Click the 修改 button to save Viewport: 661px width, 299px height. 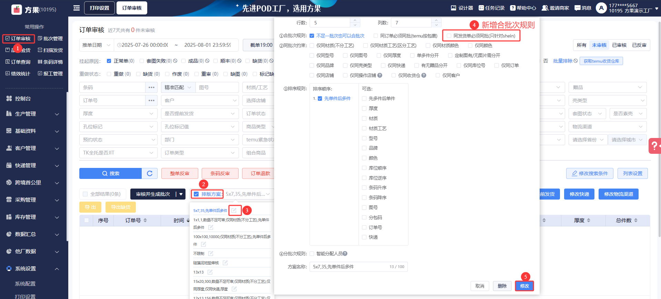[524, 286]
